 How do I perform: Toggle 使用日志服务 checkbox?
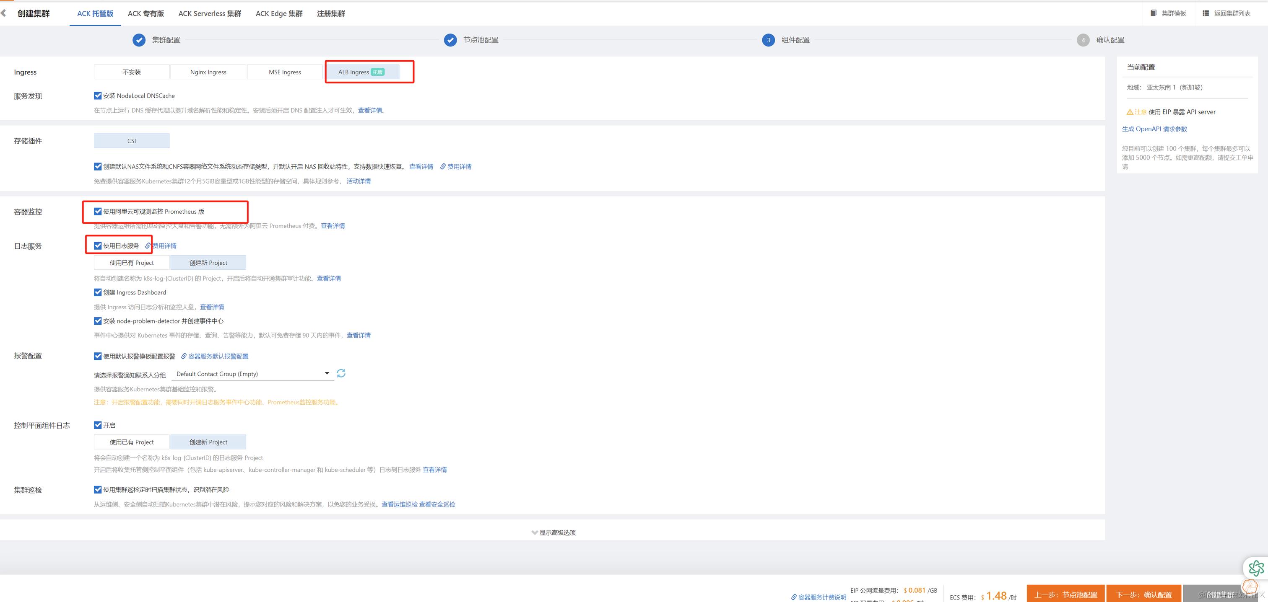tap(97, 245)
